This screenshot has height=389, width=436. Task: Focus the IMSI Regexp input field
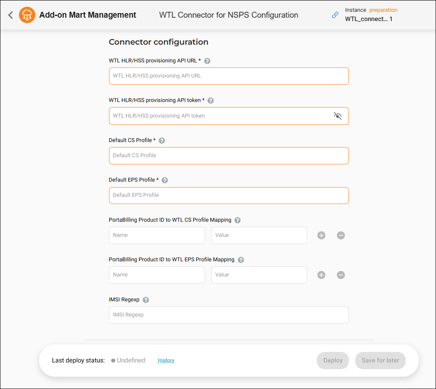pos(229,315)
